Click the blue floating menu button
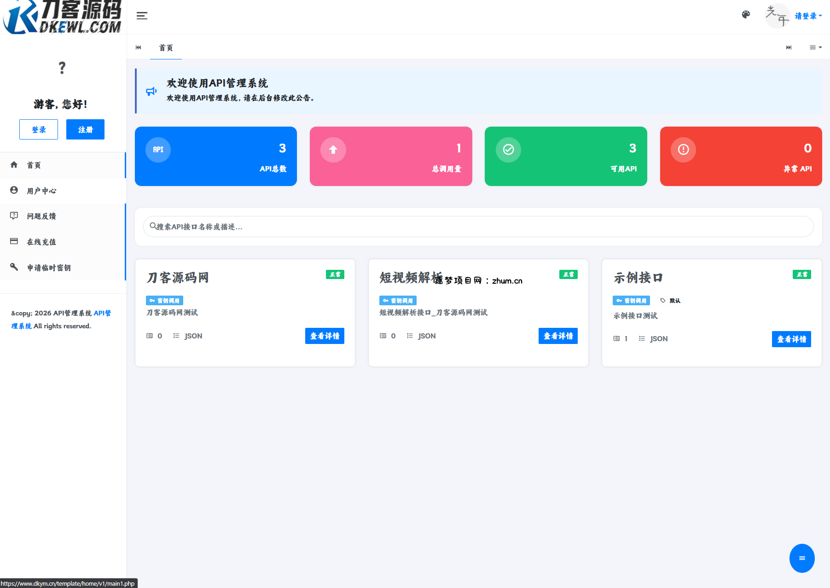830x588 pixels. tap(802, 558)
